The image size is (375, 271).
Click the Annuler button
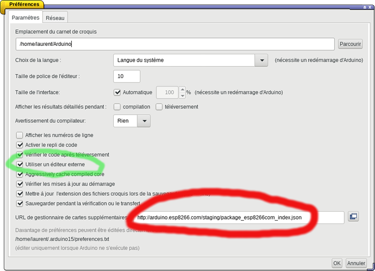(356, 263)
